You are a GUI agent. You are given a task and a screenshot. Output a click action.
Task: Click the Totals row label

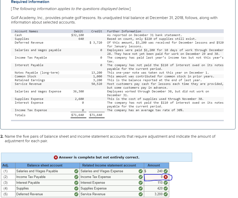[20, 115]
